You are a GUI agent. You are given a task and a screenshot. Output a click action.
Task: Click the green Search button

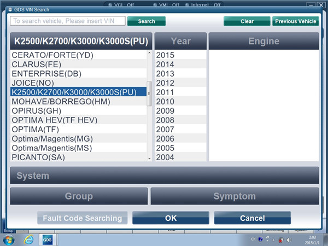[x=147, y=21]
